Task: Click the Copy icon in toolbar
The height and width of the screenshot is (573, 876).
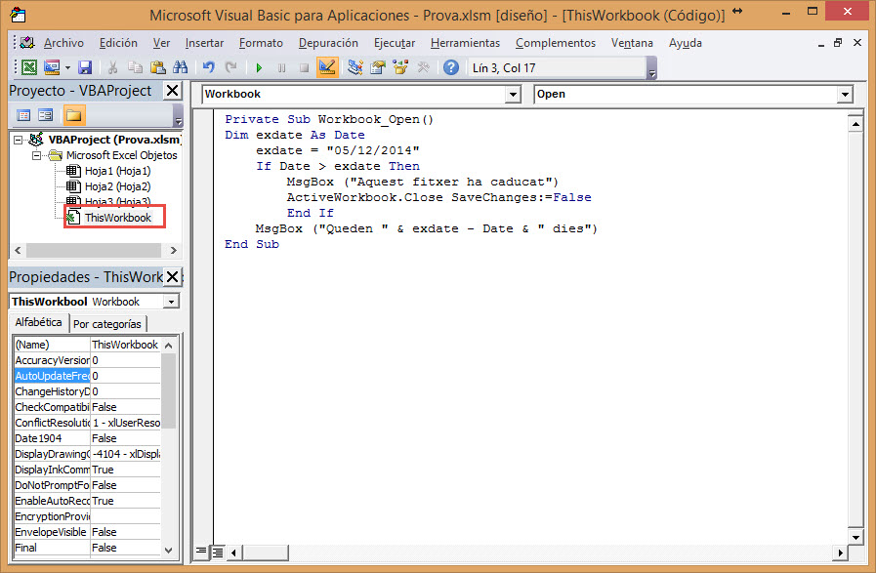Action: pos(135,67)
